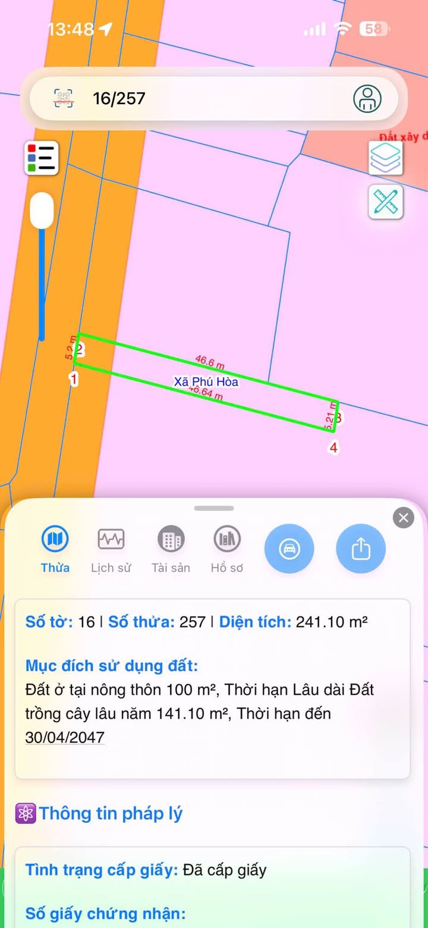Tap the battery indicator in status bar
The image size is (428, 928).
374,29
